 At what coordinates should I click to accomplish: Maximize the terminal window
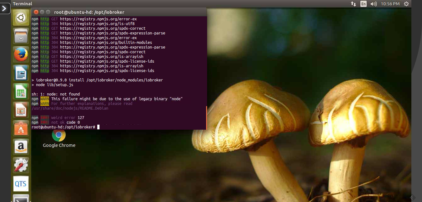point(48,12)
